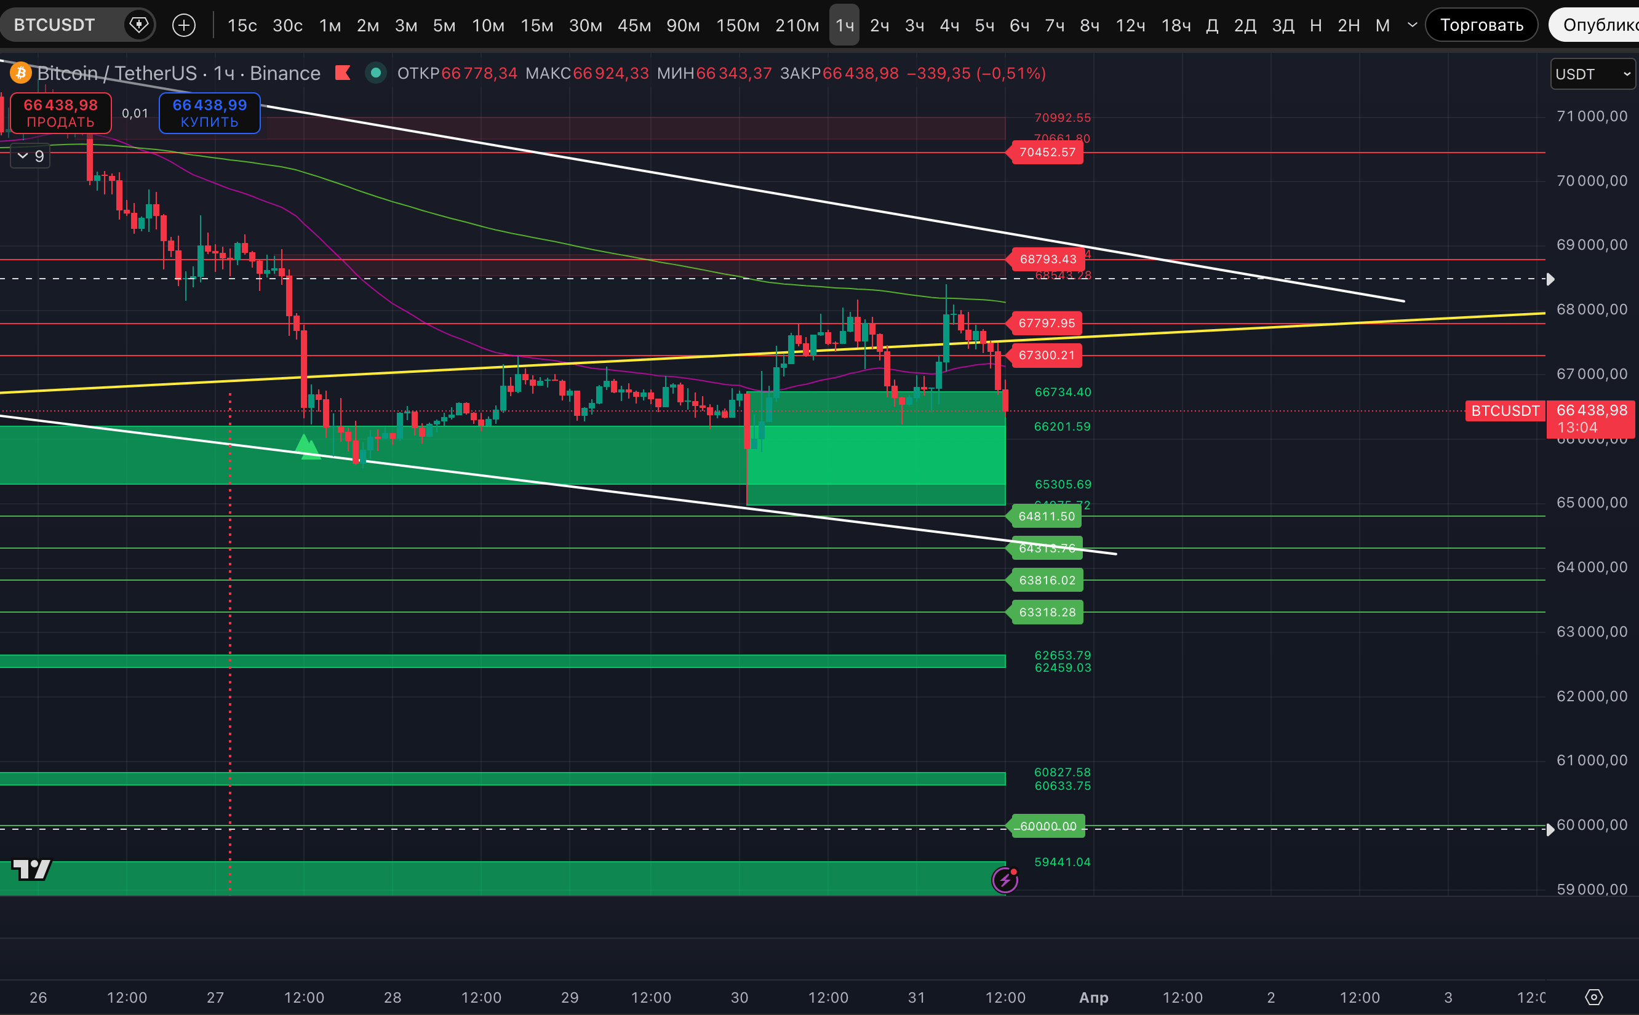
Task: Click the ПРОДАТЬ sell button
Action: (x=60, y=113)
